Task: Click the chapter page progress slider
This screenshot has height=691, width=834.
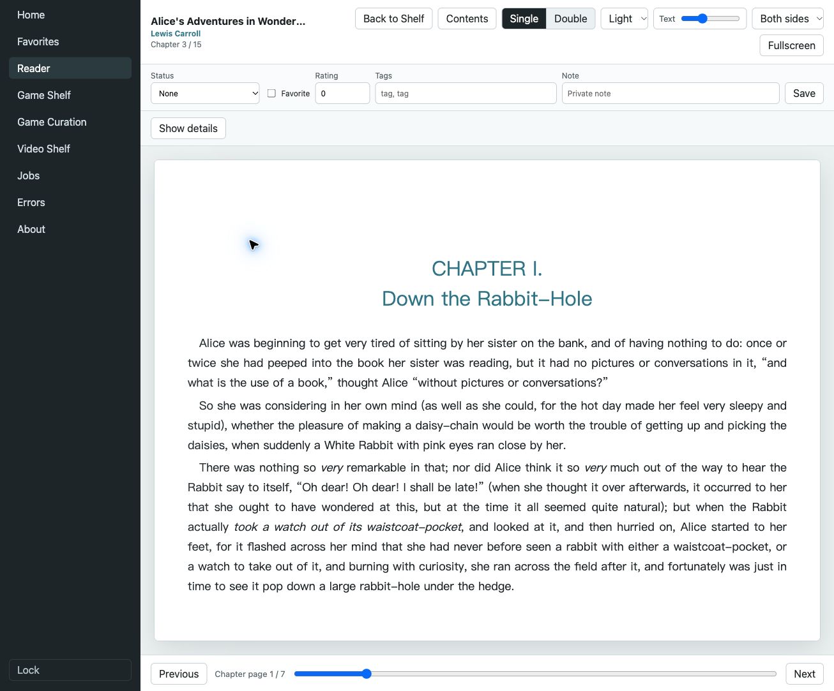Action: (x=535, y=674)
